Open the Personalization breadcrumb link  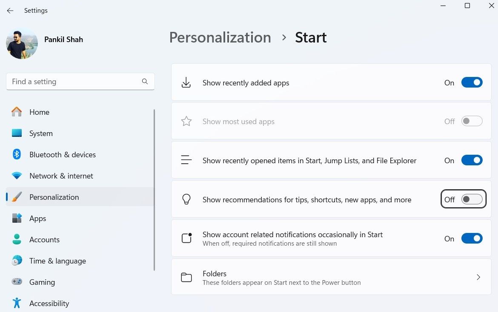pos(220,37)
